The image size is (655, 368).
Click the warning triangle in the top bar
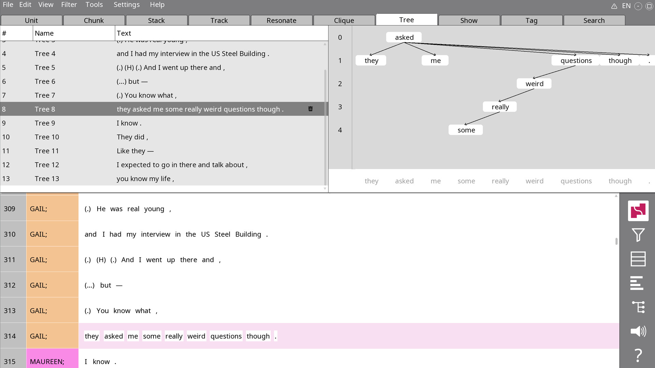(x=614, y=6)
